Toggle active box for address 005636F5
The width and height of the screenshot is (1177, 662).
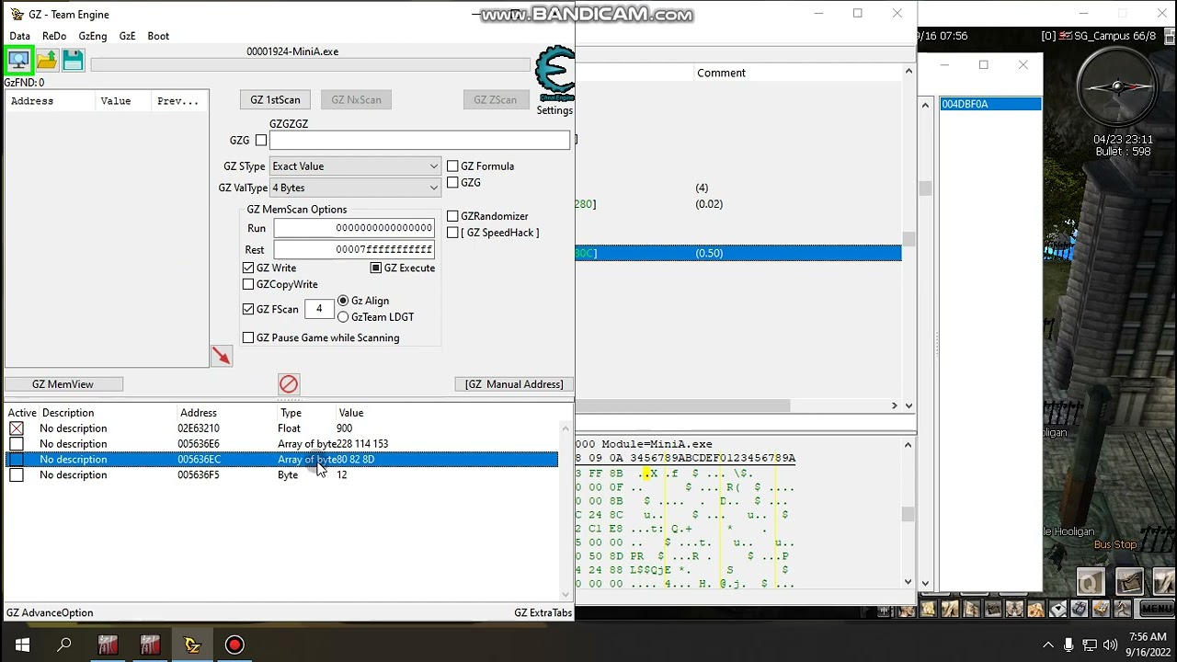17,475
